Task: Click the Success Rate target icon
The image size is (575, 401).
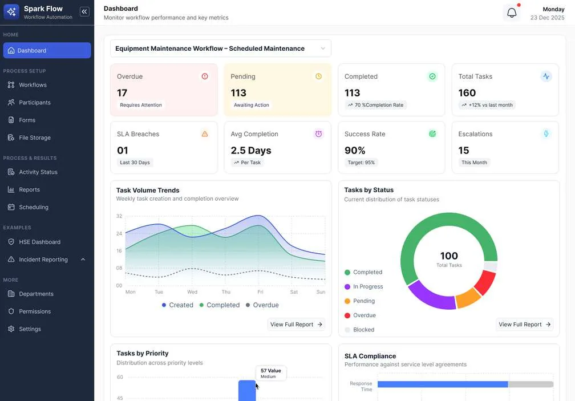Action: click(x=432, y=134)
